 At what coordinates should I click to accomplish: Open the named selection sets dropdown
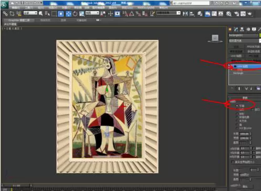click(x=169, y=13)
